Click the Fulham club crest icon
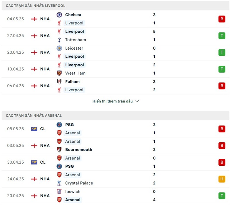 pyautogui.click(x=59, y=82)
